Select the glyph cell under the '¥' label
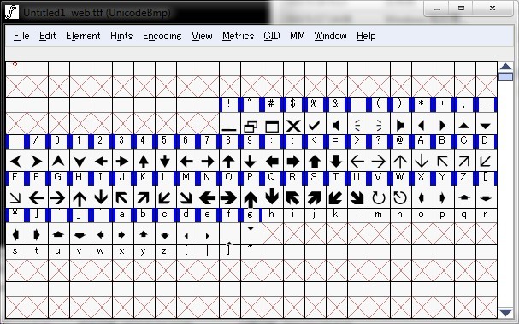This screenshot has height=324, width=519. click(x=15, y=233)
